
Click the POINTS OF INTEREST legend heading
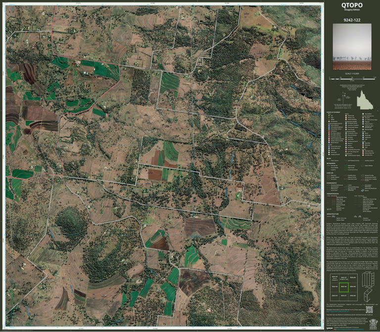point(333,112)
